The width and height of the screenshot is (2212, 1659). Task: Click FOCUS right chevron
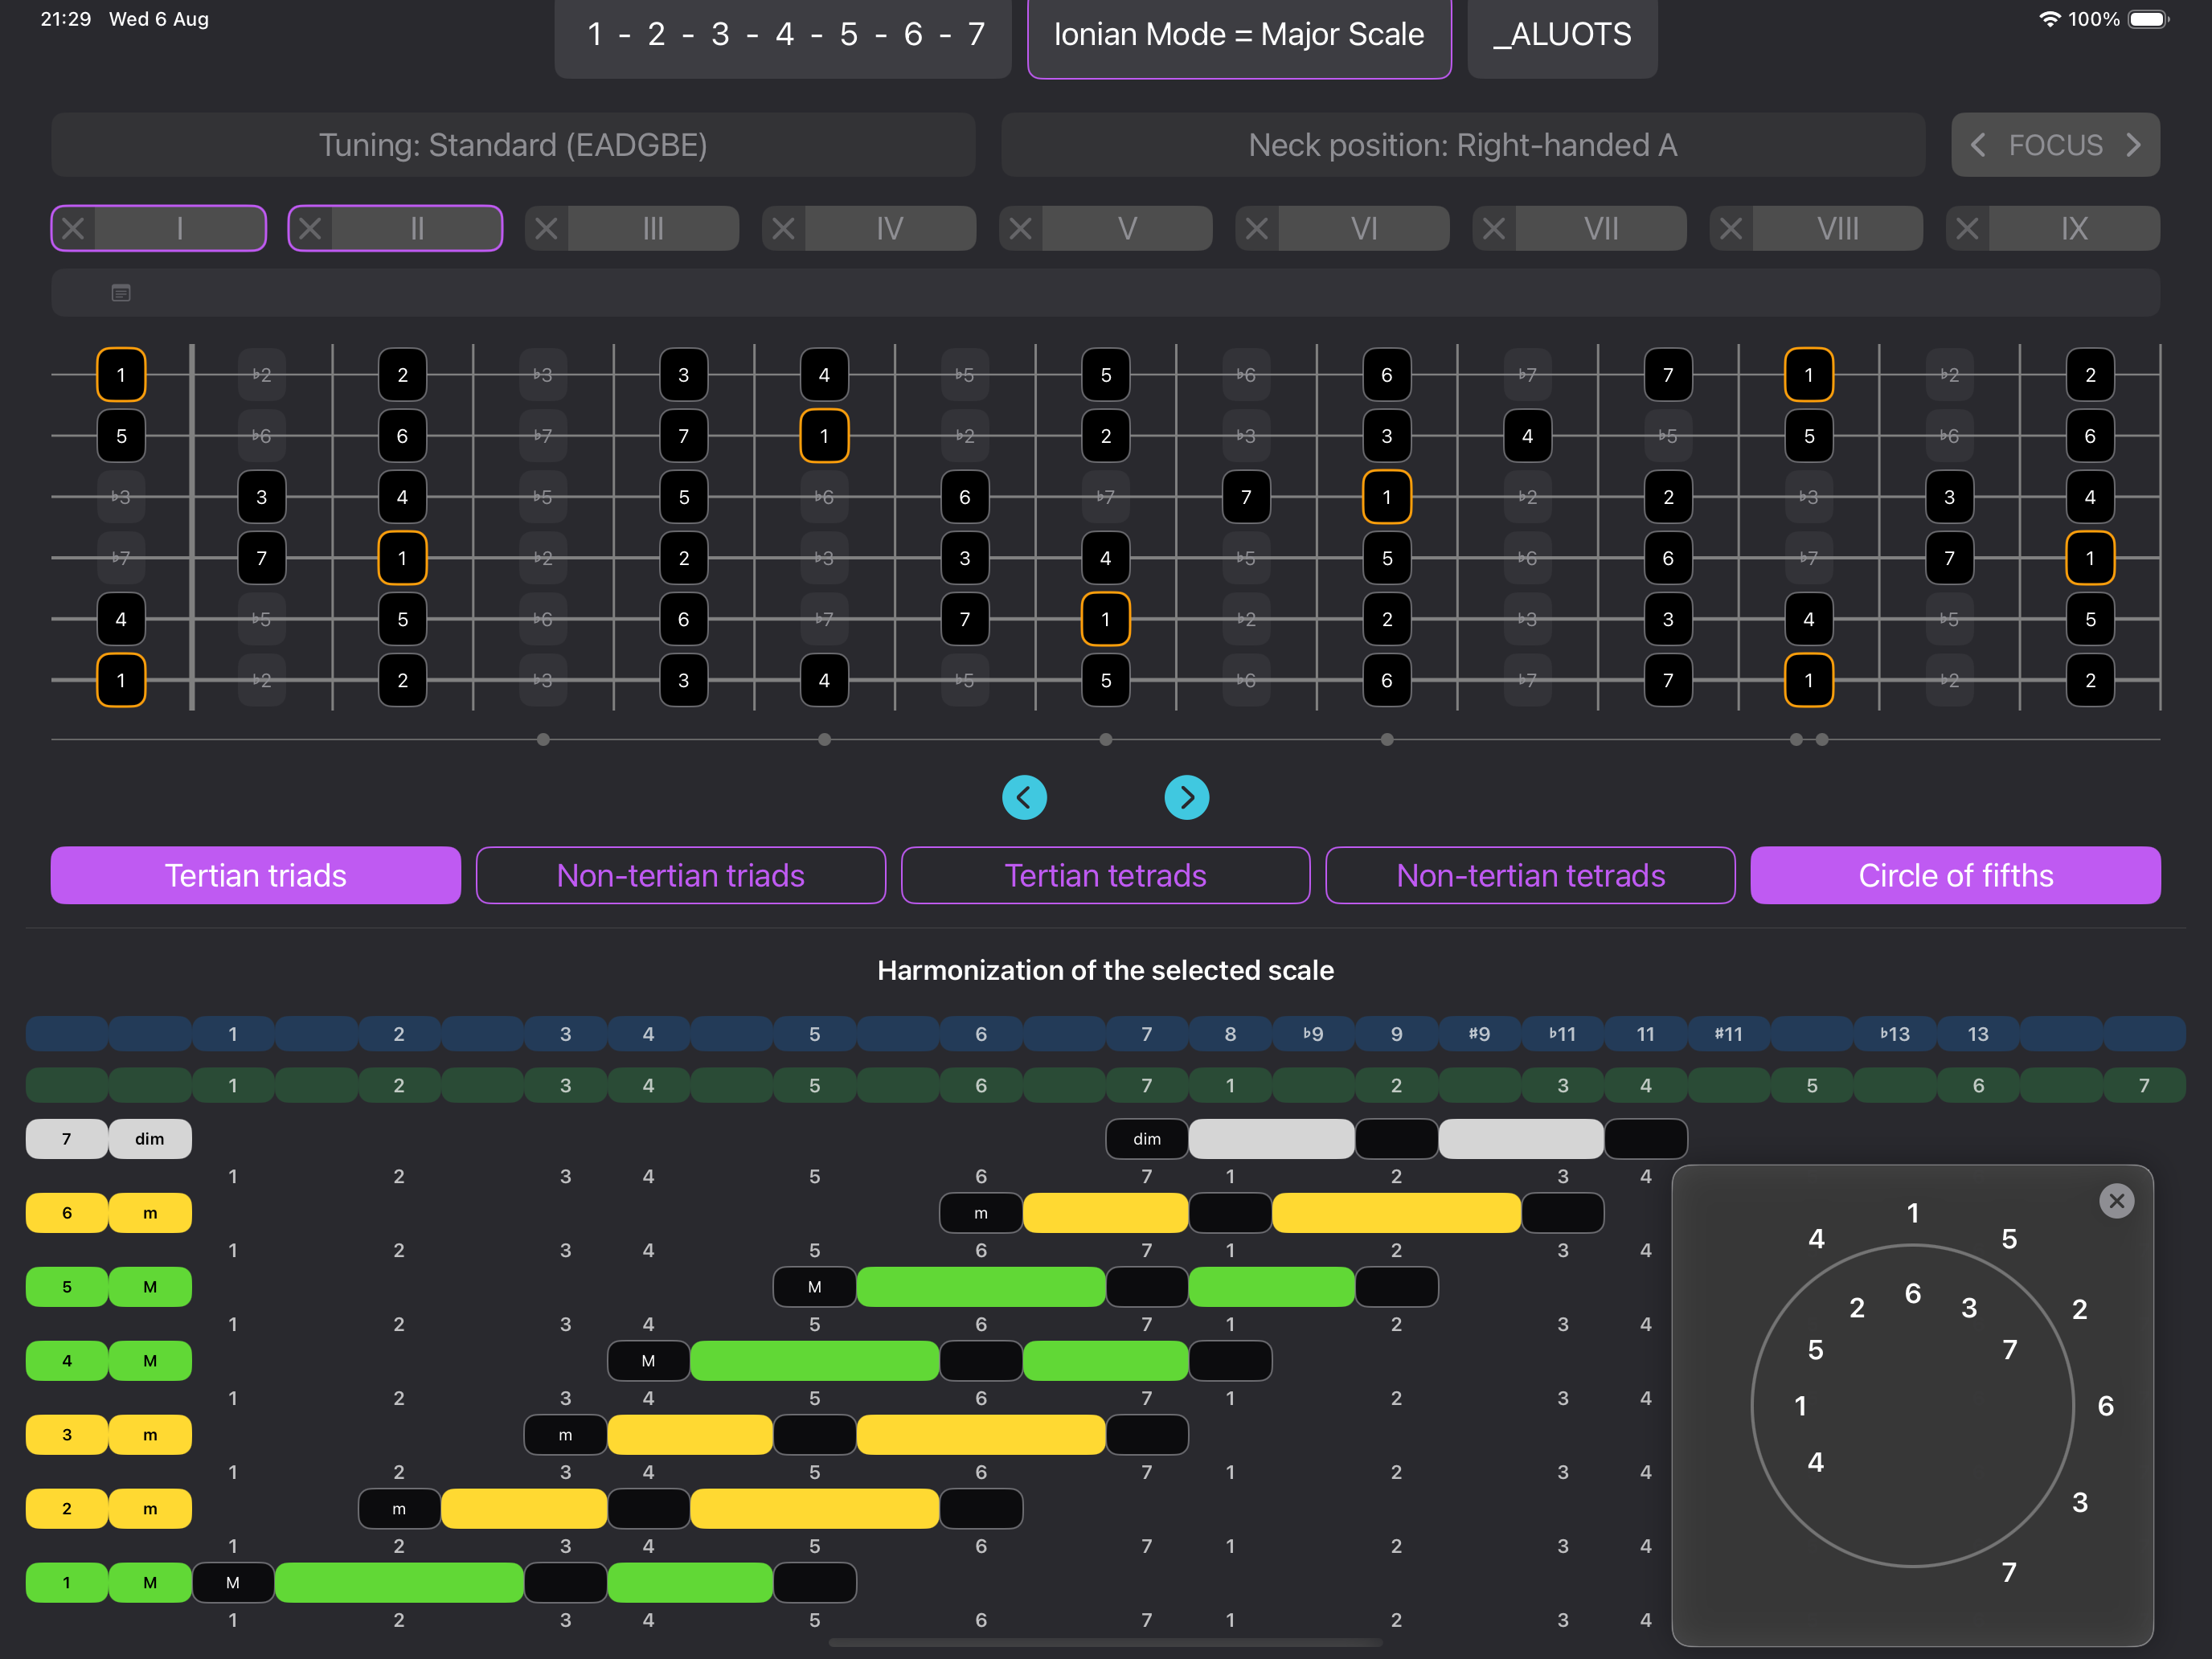pos(2134,145)
